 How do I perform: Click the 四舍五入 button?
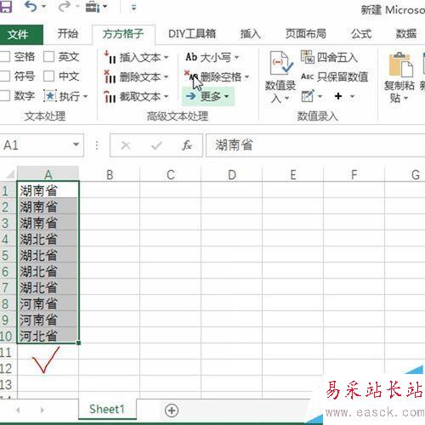pyautogui.click(x=329, y=58)
